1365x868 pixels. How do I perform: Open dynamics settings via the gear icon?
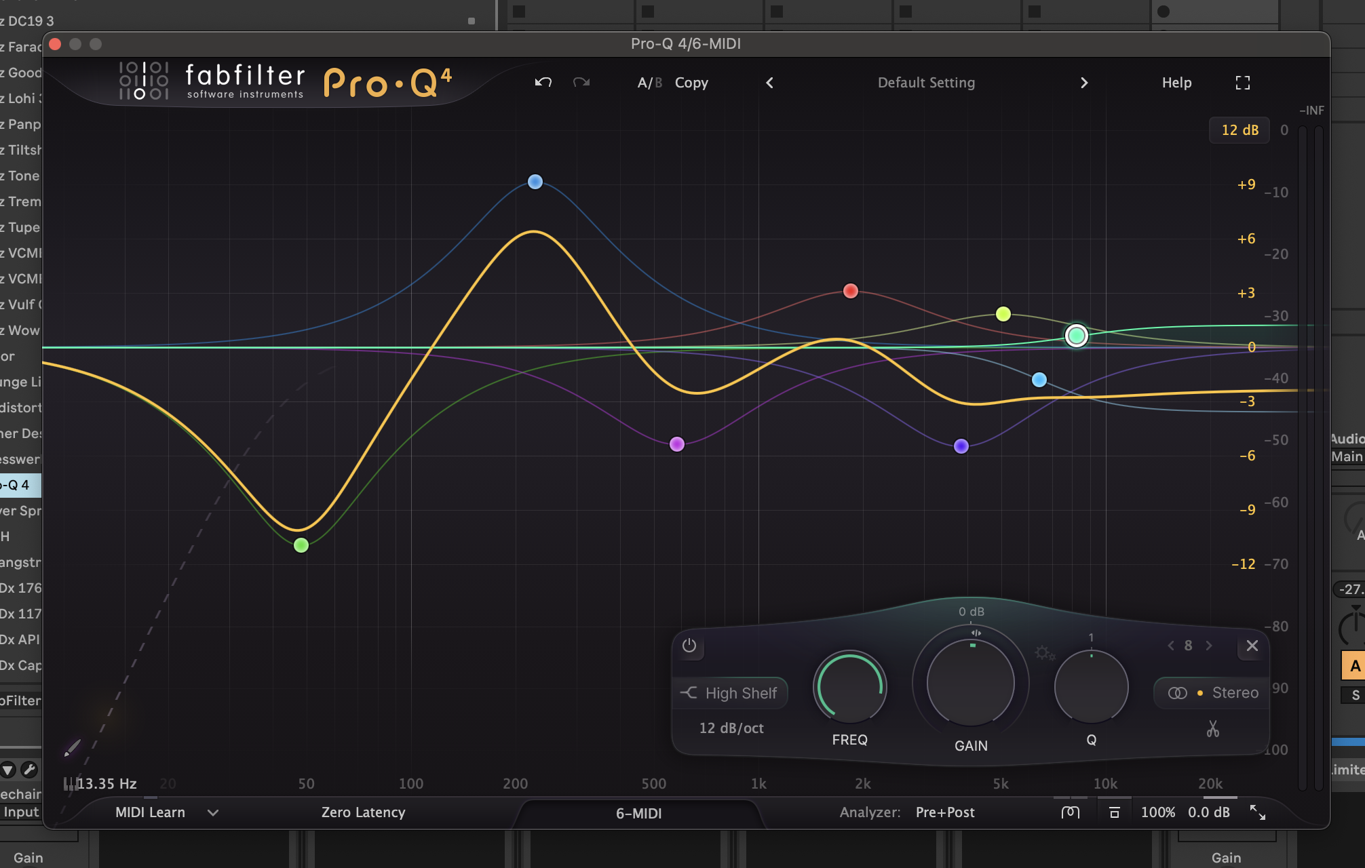[x=1045, y=652]
